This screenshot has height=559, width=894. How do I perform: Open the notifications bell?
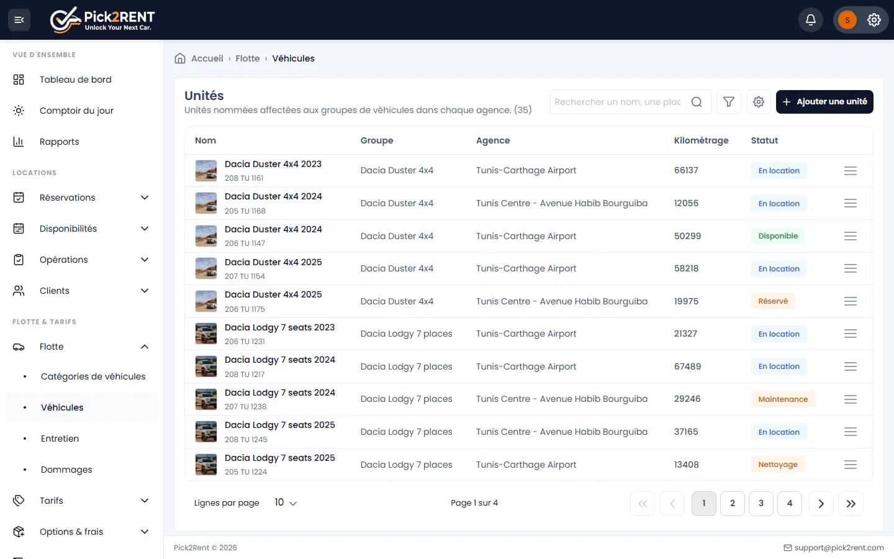pos(811,20)
